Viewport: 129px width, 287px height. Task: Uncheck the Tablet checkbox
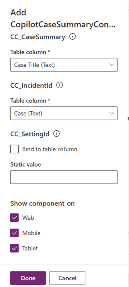pos(15,248)
